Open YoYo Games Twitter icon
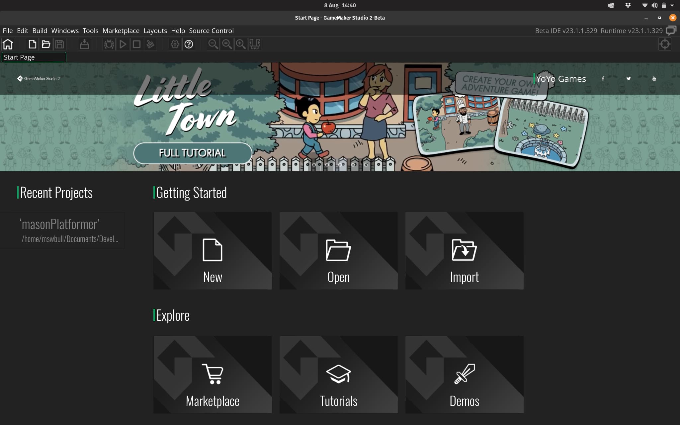 (629, 79)
